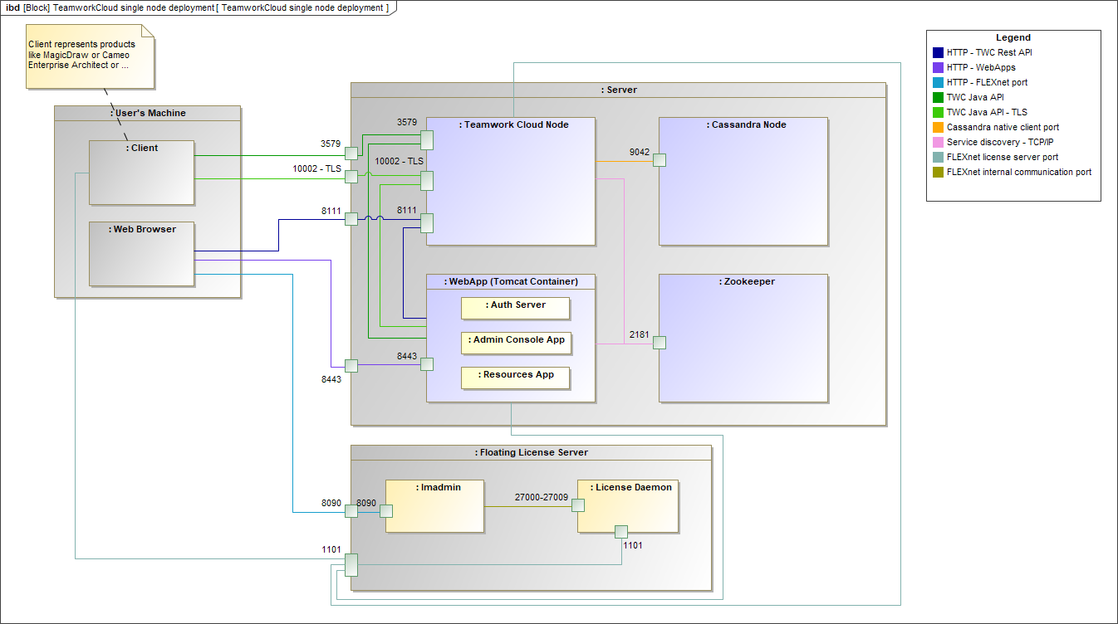Viewport: 1118px width, 624px height.
Task: Select port 2181 on the Zookeeper block
Action: pos(660,343)
